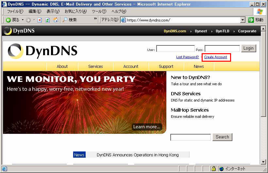Open the New to DynDNS? heading
The width and height of the screenshot is (268, 173).
pyautogui.click(x=191, y=77)
